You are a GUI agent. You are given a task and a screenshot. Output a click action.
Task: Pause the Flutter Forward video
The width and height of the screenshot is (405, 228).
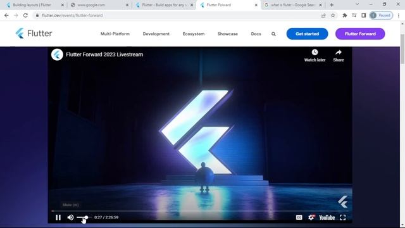click(58, 217)
